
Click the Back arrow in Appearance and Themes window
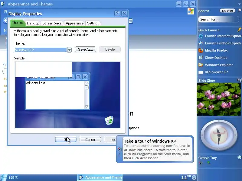(5, 21)
